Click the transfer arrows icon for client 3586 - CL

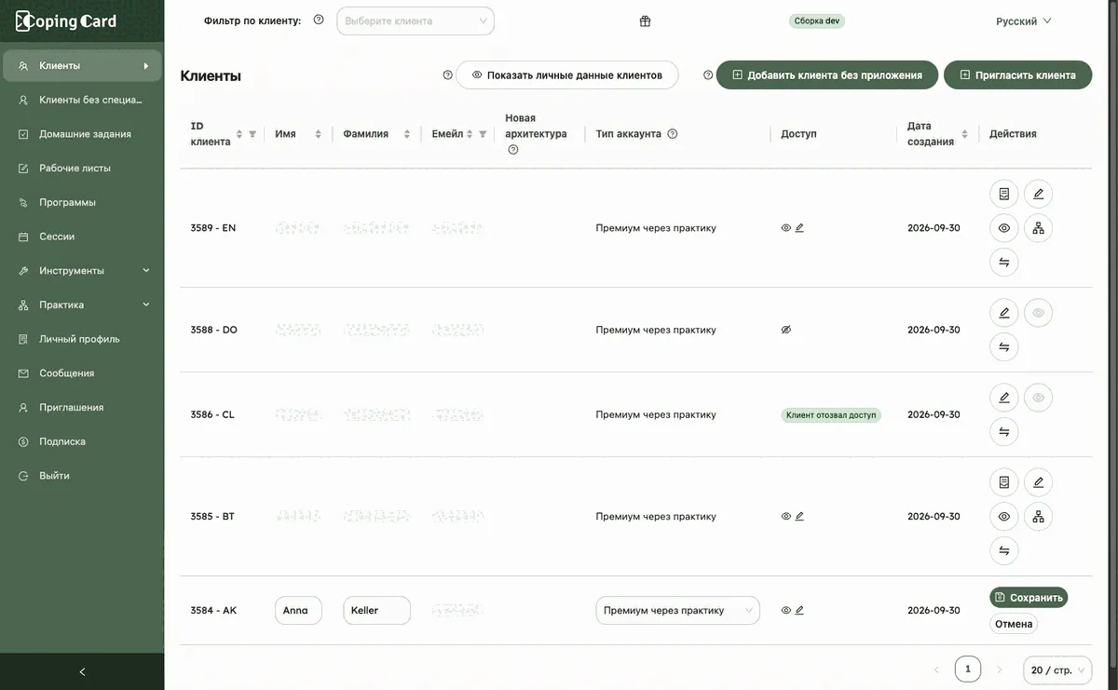[x=1003, y=432]
